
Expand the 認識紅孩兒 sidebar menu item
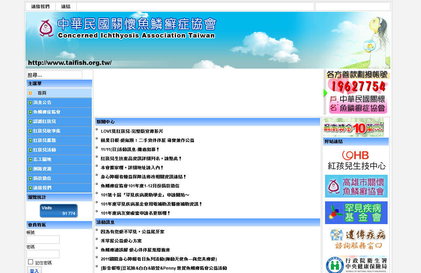pos(44,121)
